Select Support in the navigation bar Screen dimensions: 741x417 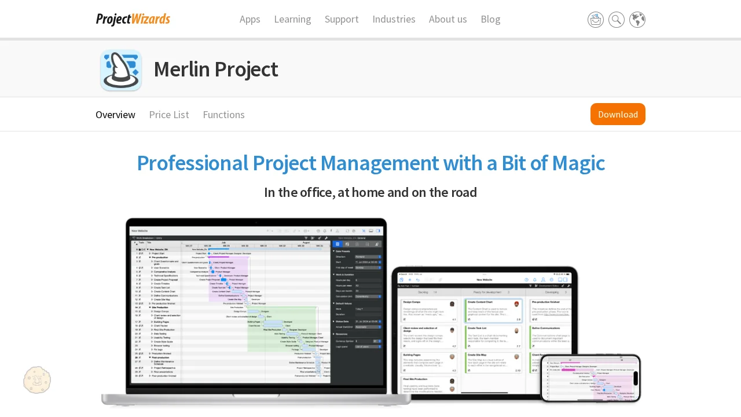tap(342, 19)
